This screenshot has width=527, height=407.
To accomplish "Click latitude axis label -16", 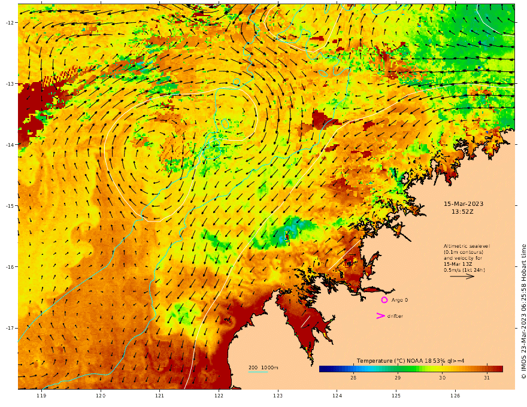I will [x=10, y=267].
